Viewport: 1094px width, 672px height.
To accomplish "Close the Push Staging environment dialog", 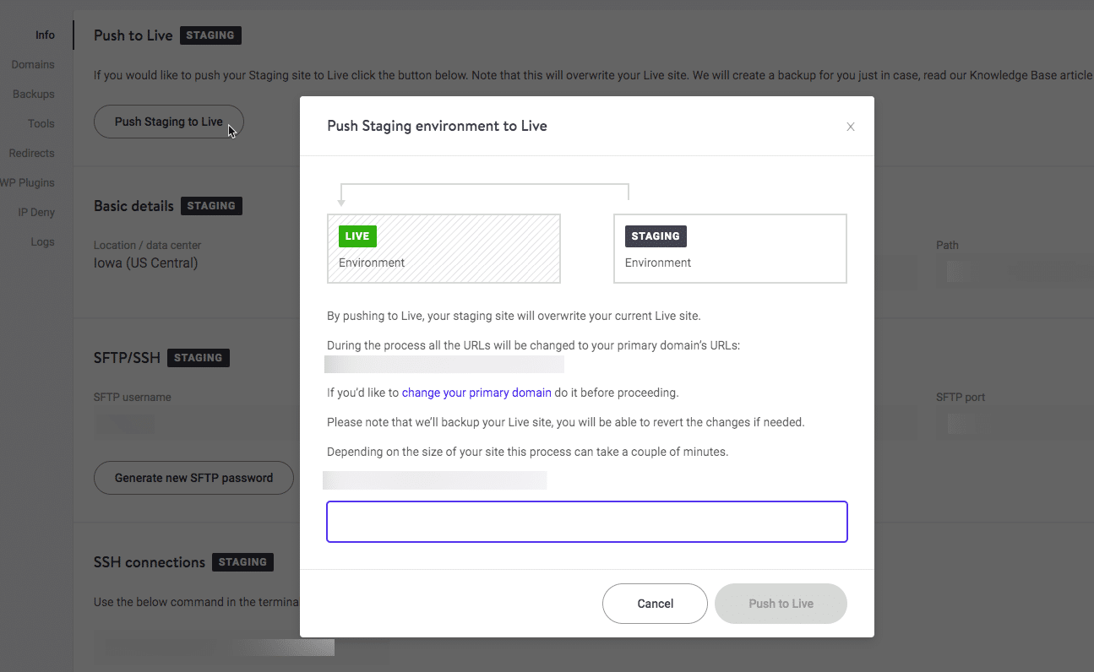I will (851, 127).
